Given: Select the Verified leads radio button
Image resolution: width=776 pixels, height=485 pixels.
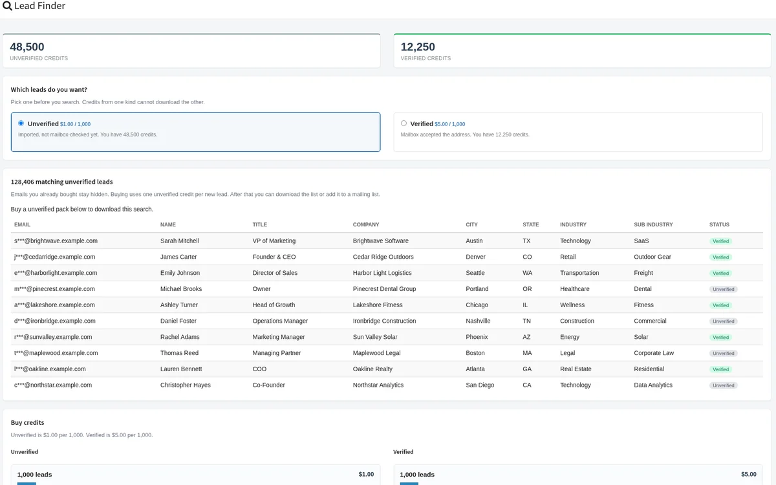Looking at the screenshot, I should (x=404, y=123).
